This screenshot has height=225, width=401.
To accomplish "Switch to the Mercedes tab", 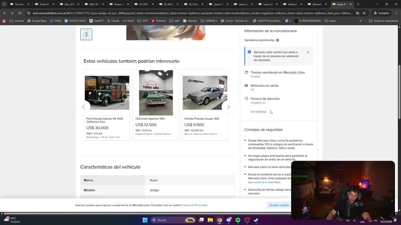I will pos(317,4).
